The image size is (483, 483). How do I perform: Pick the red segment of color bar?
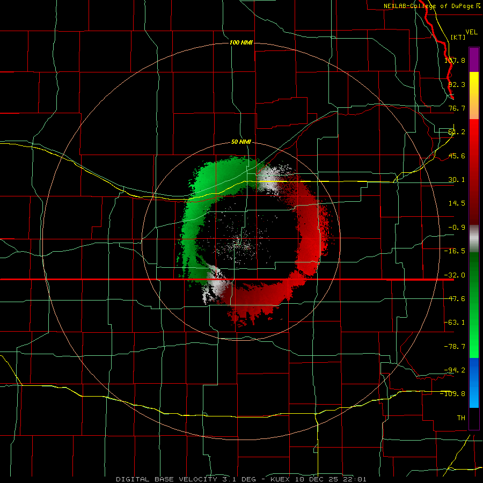coord(474,172)
